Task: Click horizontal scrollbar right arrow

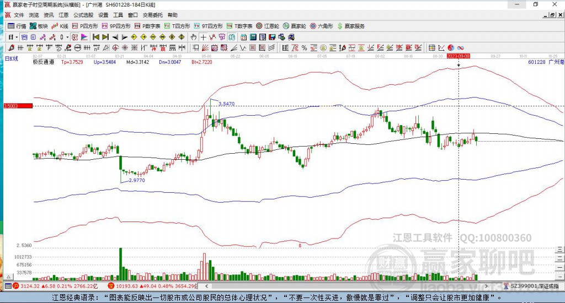Action: 487,286
